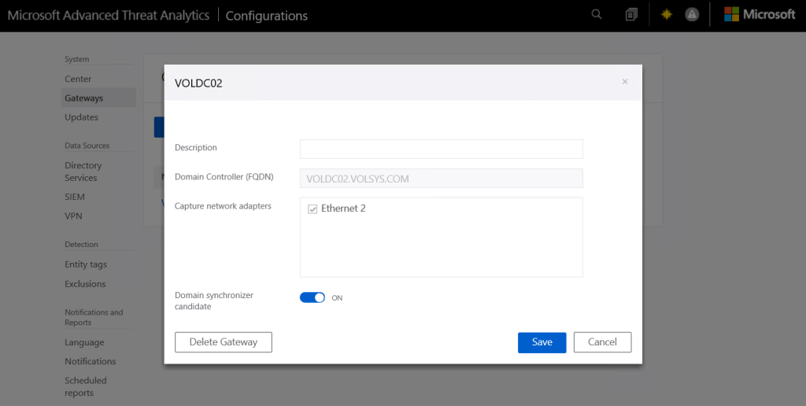Go to Directory Services settings
The width and height of the screenshot is (806, 406).
coord(83,172)
